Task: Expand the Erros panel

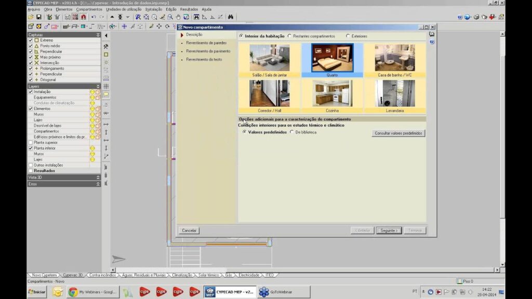Action: pos(98,184)
